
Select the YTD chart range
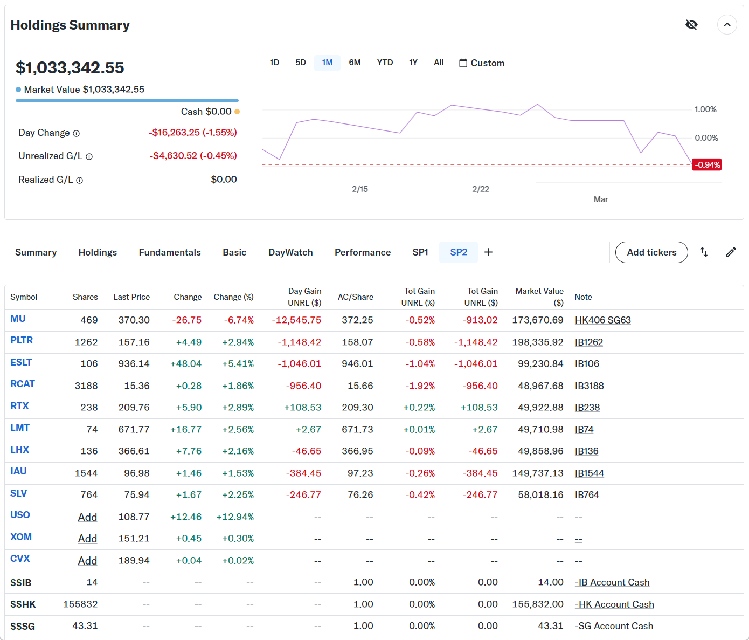385,63
